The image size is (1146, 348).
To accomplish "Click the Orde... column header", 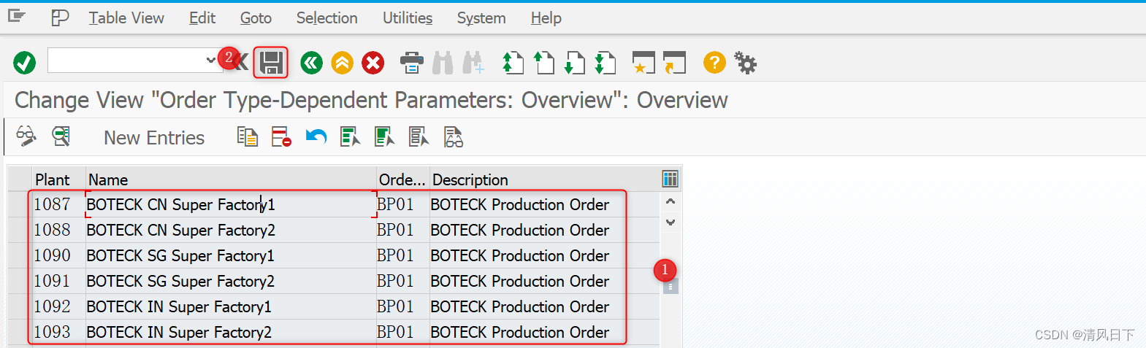I will (x=402, y=179).
